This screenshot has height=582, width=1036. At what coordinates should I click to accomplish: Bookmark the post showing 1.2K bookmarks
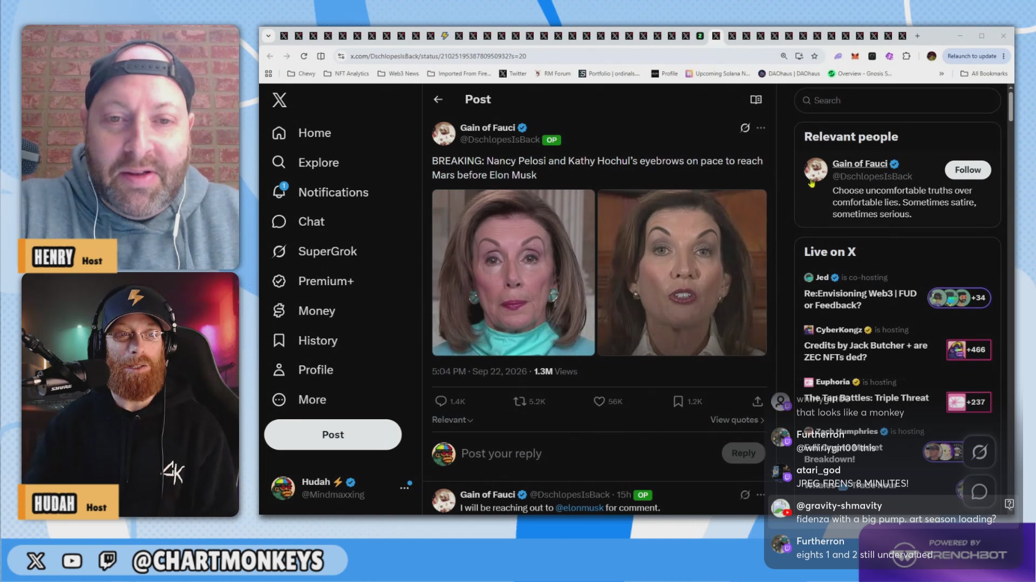click(x=678, y=401)
